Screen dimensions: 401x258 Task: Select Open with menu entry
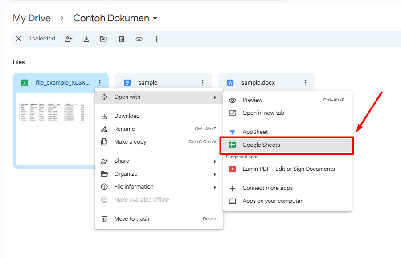tap(159, 97)
